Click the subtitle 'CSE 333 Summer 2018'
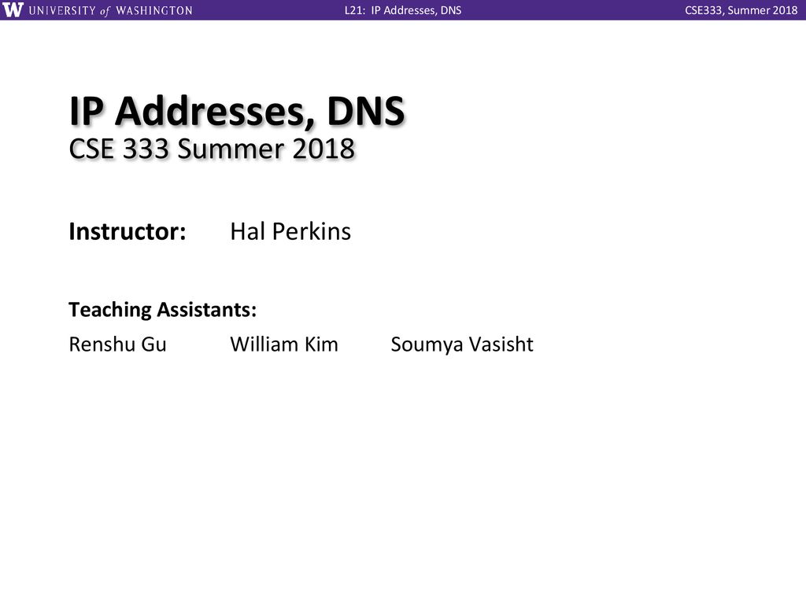 point(212,149)
